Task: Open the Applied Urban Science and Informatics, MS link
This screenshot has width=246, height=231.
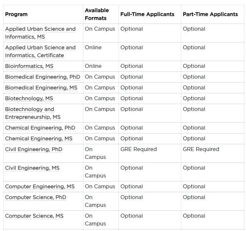Action: (40, 33)
